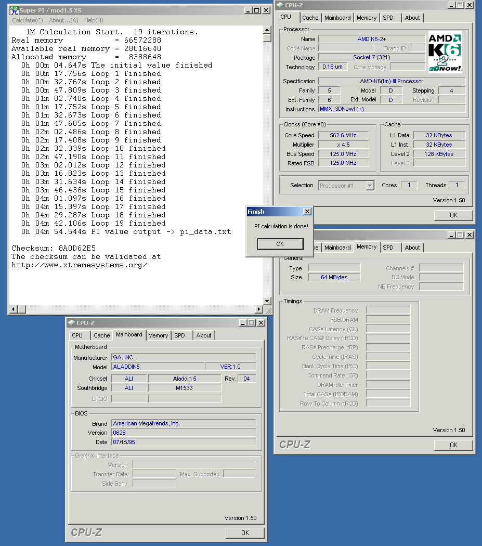Click the Level 2 cache value 128 KBytes
482x546 pixels.
(439, 154)
